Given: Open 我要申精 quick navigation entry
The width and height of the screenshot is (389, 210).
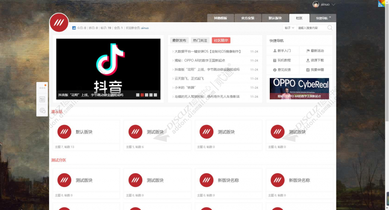Looking at the screenshot, I should pyautogui.click(x=315, y=70).
